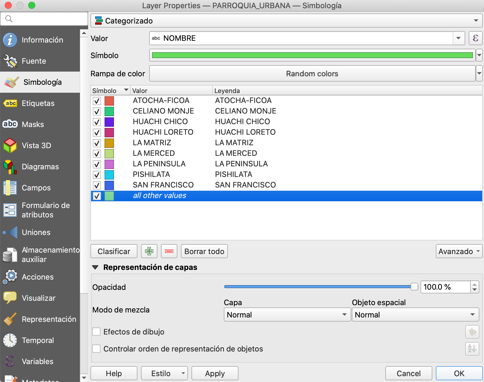Open the Categorizado renderer type dropdown
The image size is (484, 382).
coord(286,21)
